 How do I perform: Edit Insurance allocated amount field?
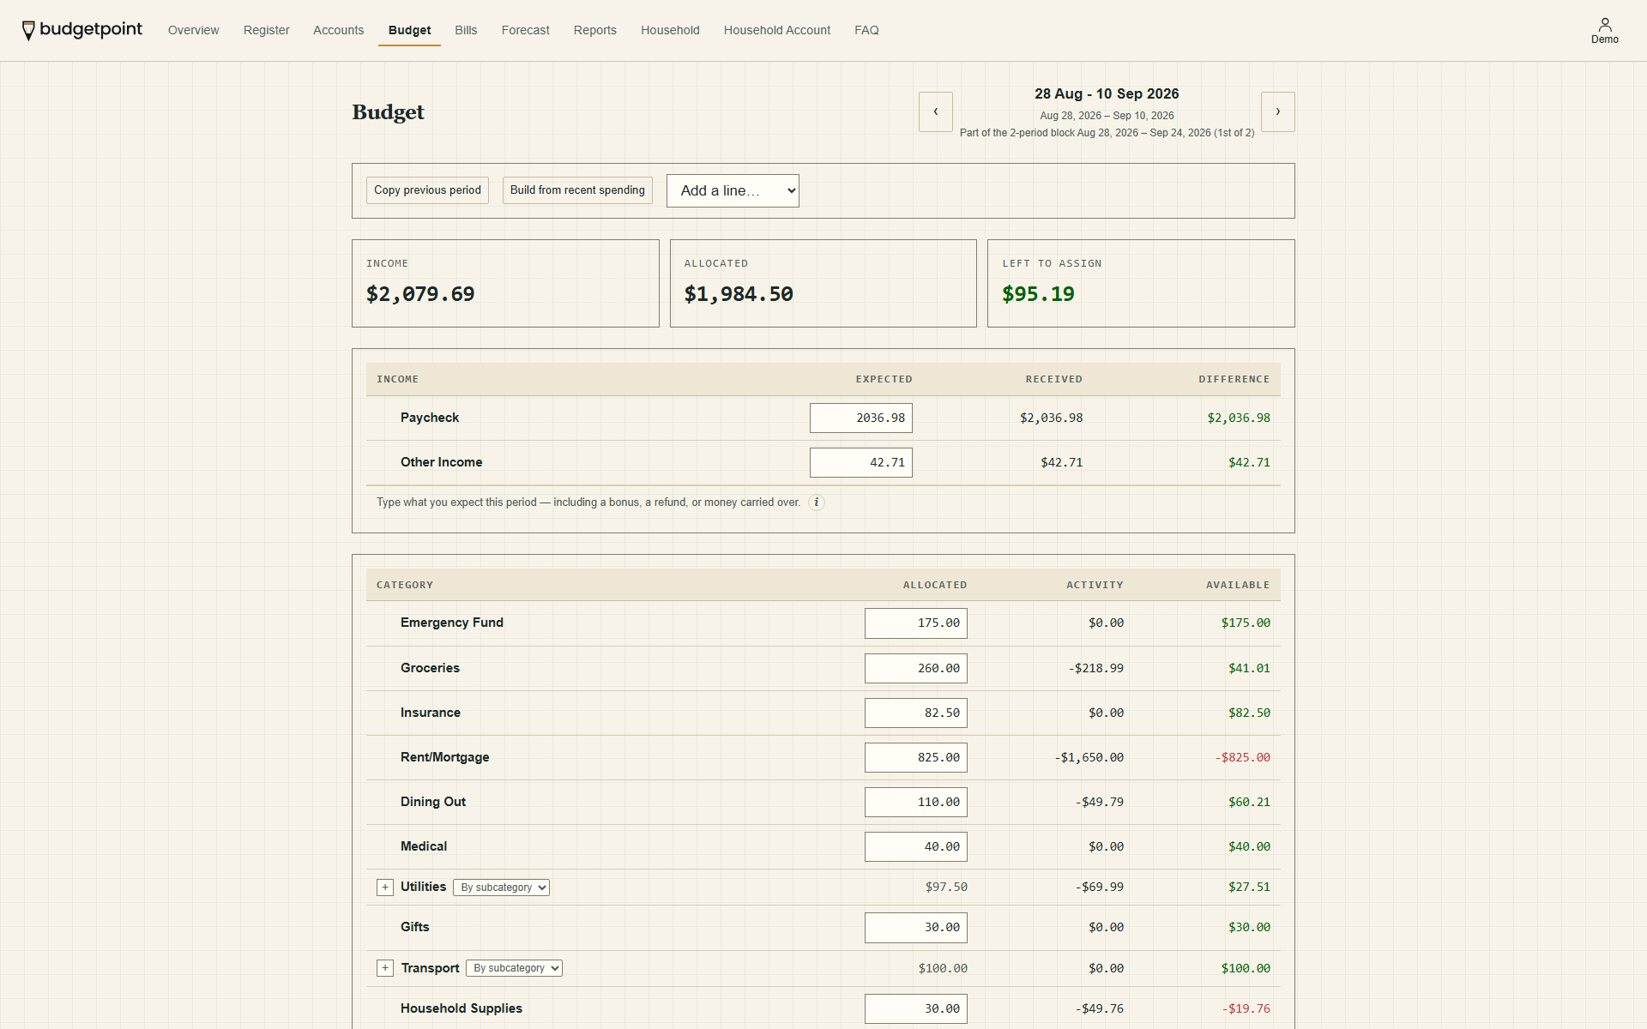pyautogui.click(x=915, y=713)
